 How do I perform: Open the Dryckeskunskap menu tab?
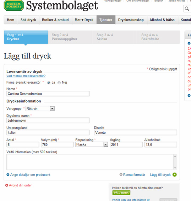pos(131,20)
